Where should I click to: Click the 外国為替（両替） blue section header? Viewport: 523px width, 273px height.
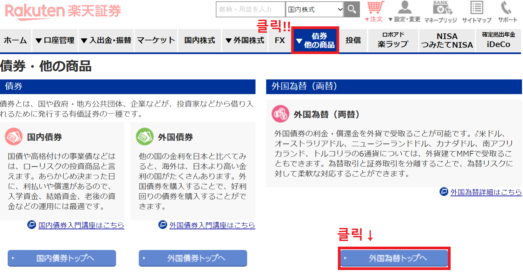394,86
